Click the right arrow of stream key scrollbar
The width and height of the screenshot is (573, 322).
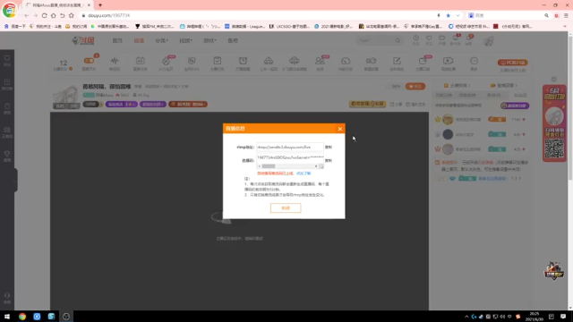(316, 166)
